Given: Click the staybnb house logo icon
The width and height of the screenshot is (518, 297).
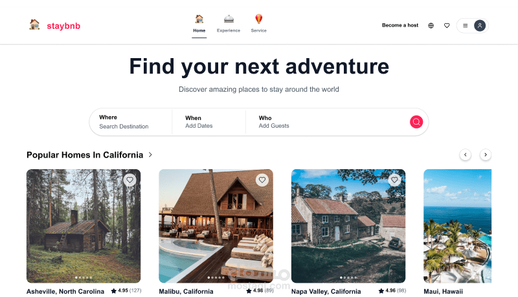Looking at the screenshot, I should 34,25.
